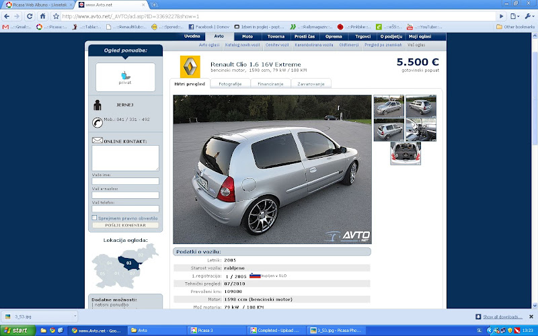538x336 pixels.
Task: Go to the browser Home icon
Action: (42, 16)
